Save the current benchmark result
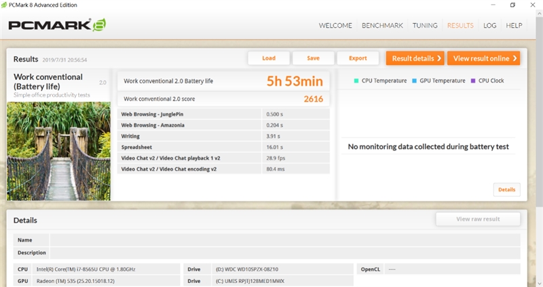The image size is (543, 287). point(313,58)
